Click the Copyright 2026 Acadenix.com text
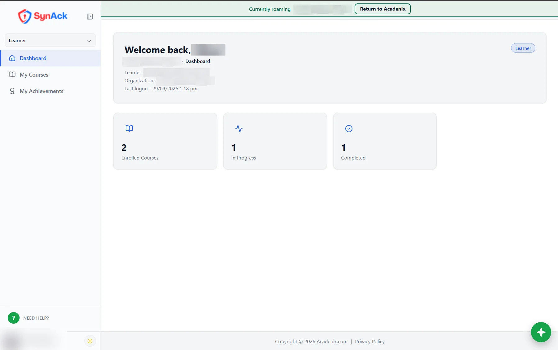The height and width of the screenshot is (350, 558). [311, 341]
